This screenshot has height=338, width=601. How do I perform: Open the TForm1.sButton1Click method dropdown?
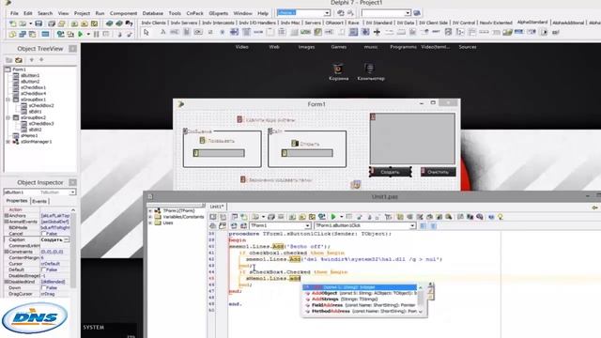(x=412, y=225)
